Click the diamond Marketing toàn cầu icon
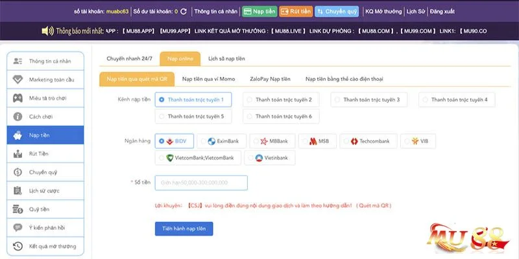The image size is (519, 259). (18, 80)
